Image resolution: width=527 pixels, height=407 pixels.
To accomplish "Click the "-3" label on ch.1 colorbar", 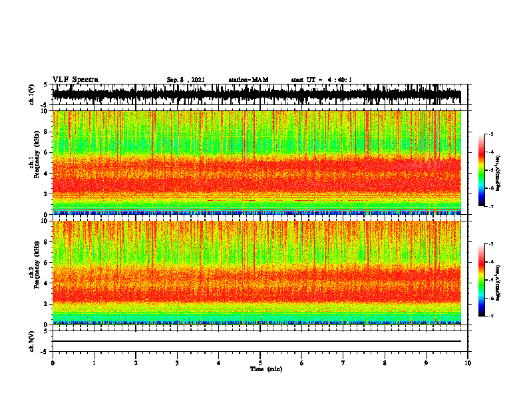I will click(490, 134).
